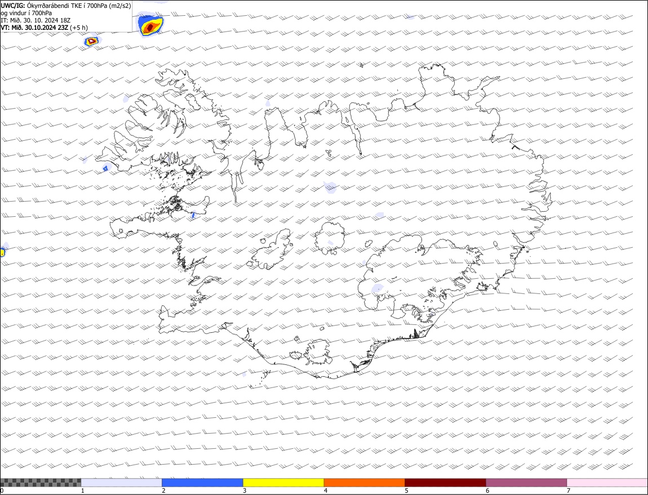Click the transparent checkered 0–1 legend segment
The image size is (648, 495).
(41, 483)
